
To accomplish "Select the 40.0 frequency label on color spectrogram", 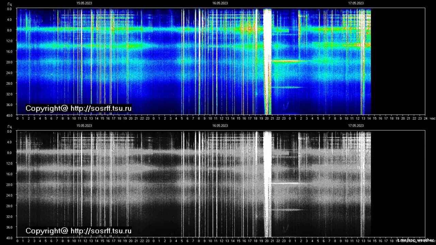I will tap(10, 115).
